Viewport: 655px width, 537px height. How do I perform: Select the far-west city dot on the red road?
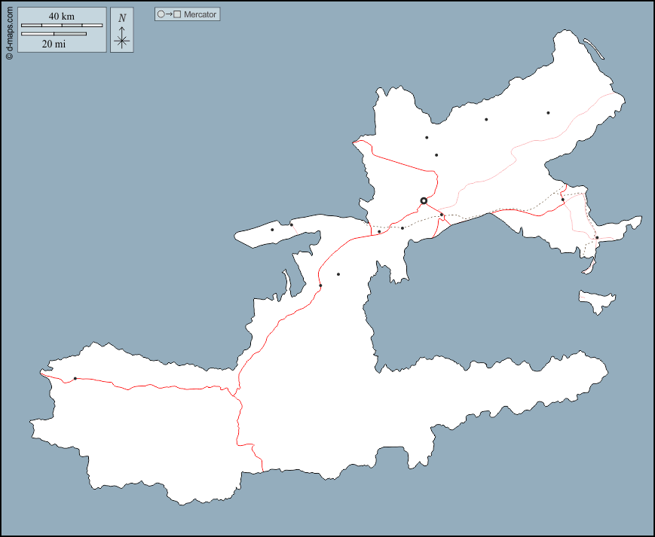pos(75,378)
